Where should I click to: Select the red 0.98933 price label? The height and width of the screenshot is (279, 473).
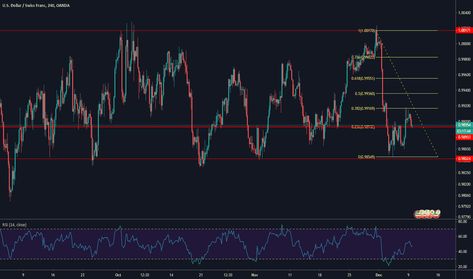(462, 137)
